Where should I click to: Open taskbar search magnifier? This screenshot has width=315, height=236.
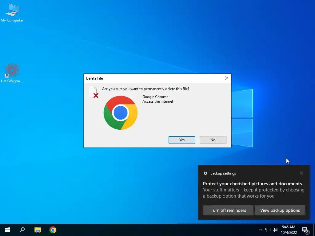(x=22, y=230)
